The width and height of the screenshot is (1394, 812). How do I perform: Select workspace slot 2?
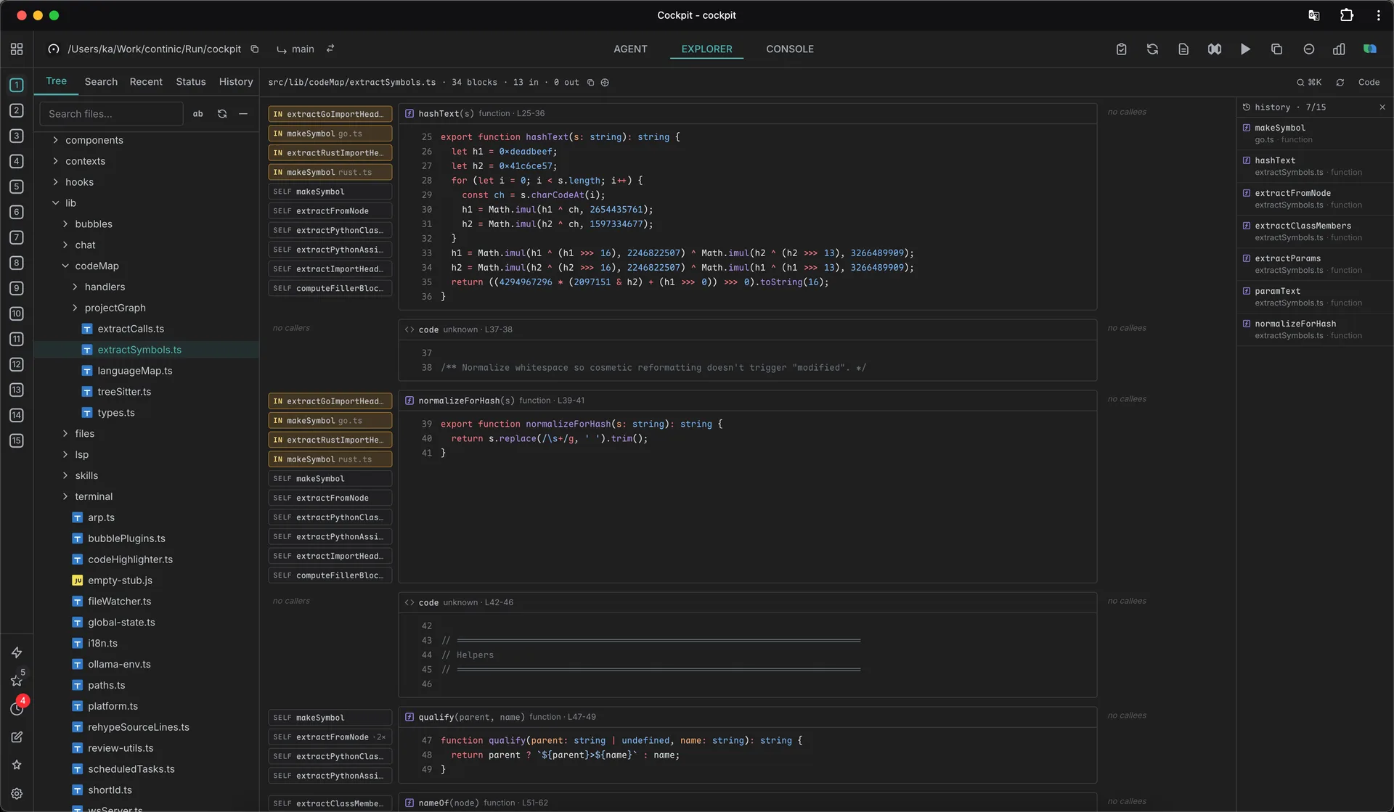[17, 110]
